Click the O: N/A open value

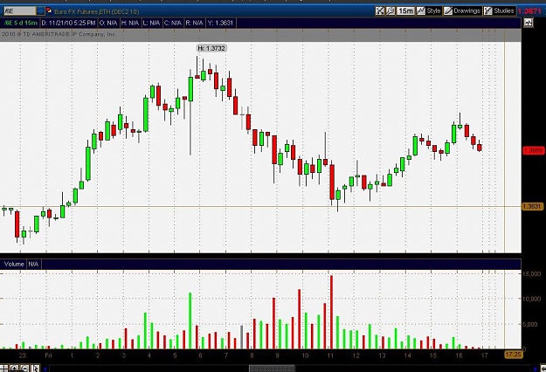coord(108,23)
